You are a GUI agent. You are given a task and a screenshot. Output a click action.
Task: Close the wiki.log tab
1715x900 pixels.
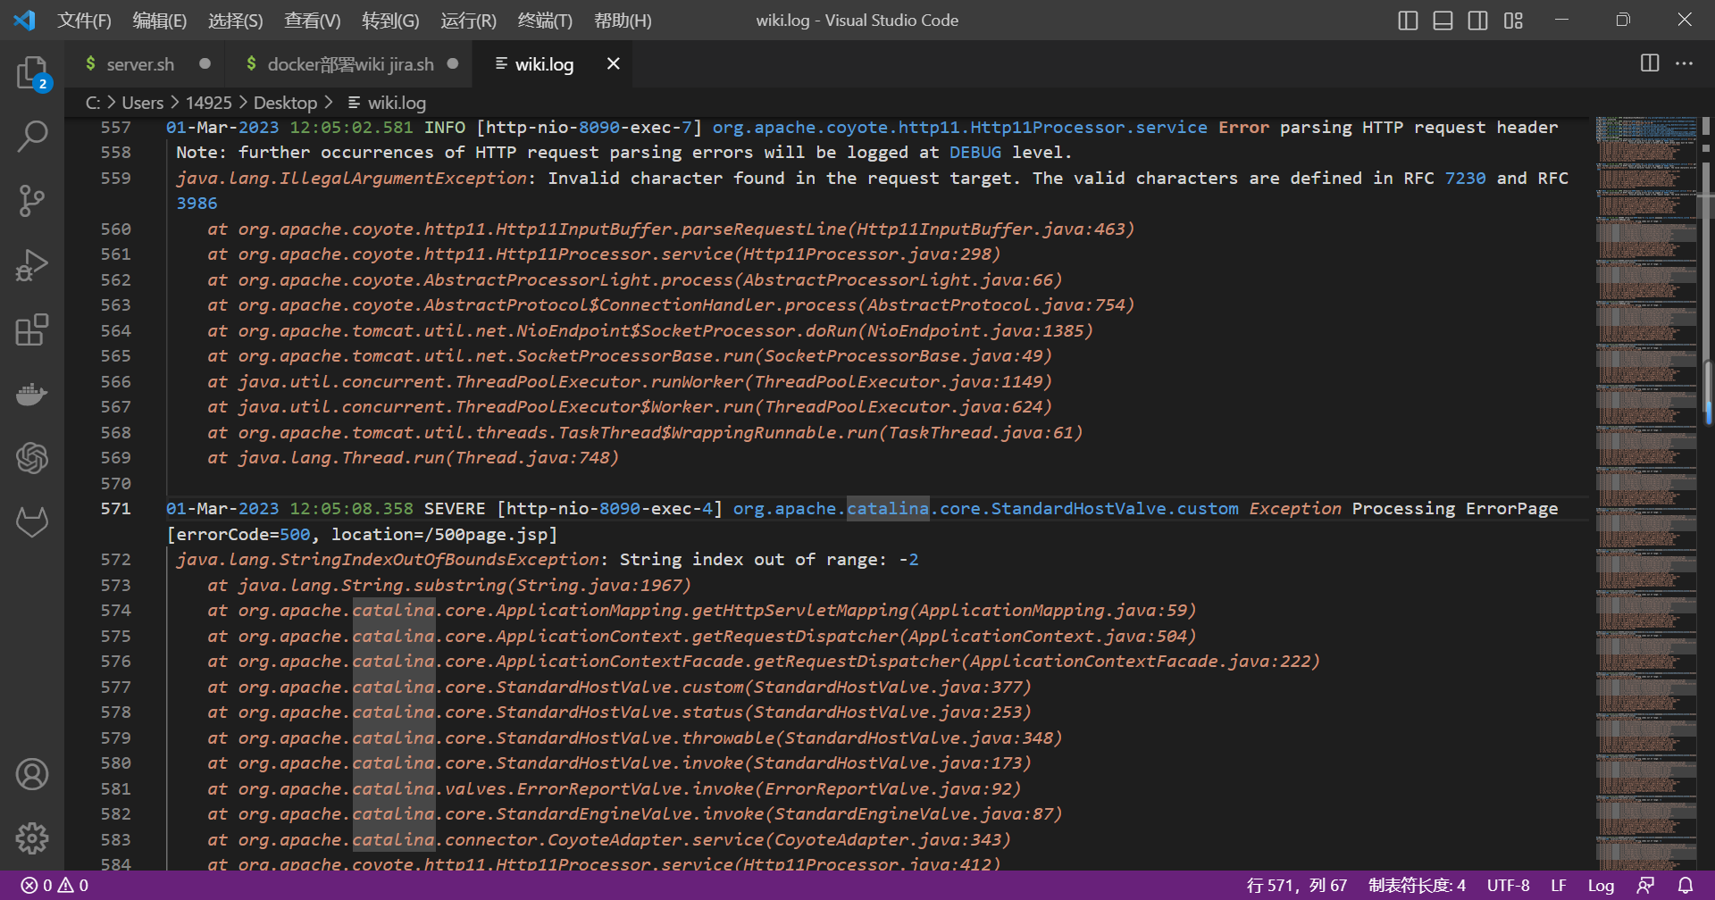[x=614, y=63]
